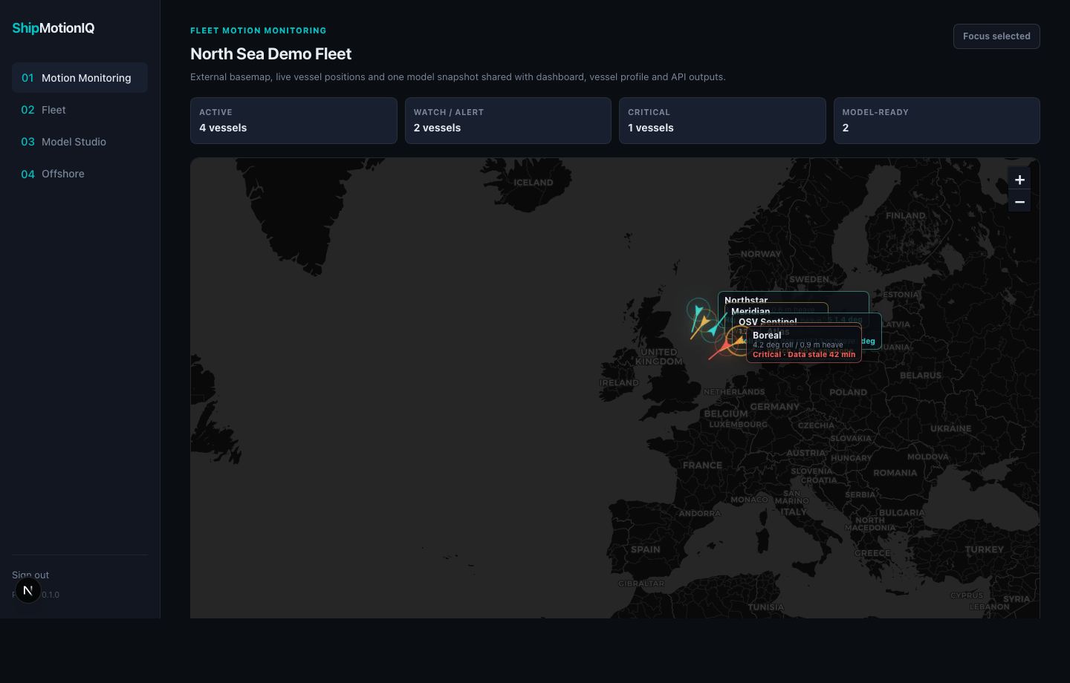The height and width of the screenshot is (683, 1070).
Task: Click the Focus selected button
Action: pyautogui.click(x=996, y=36)
